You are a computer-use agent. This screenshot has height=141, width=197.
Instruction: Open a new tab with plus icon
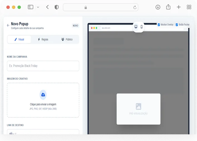(179, 7)
